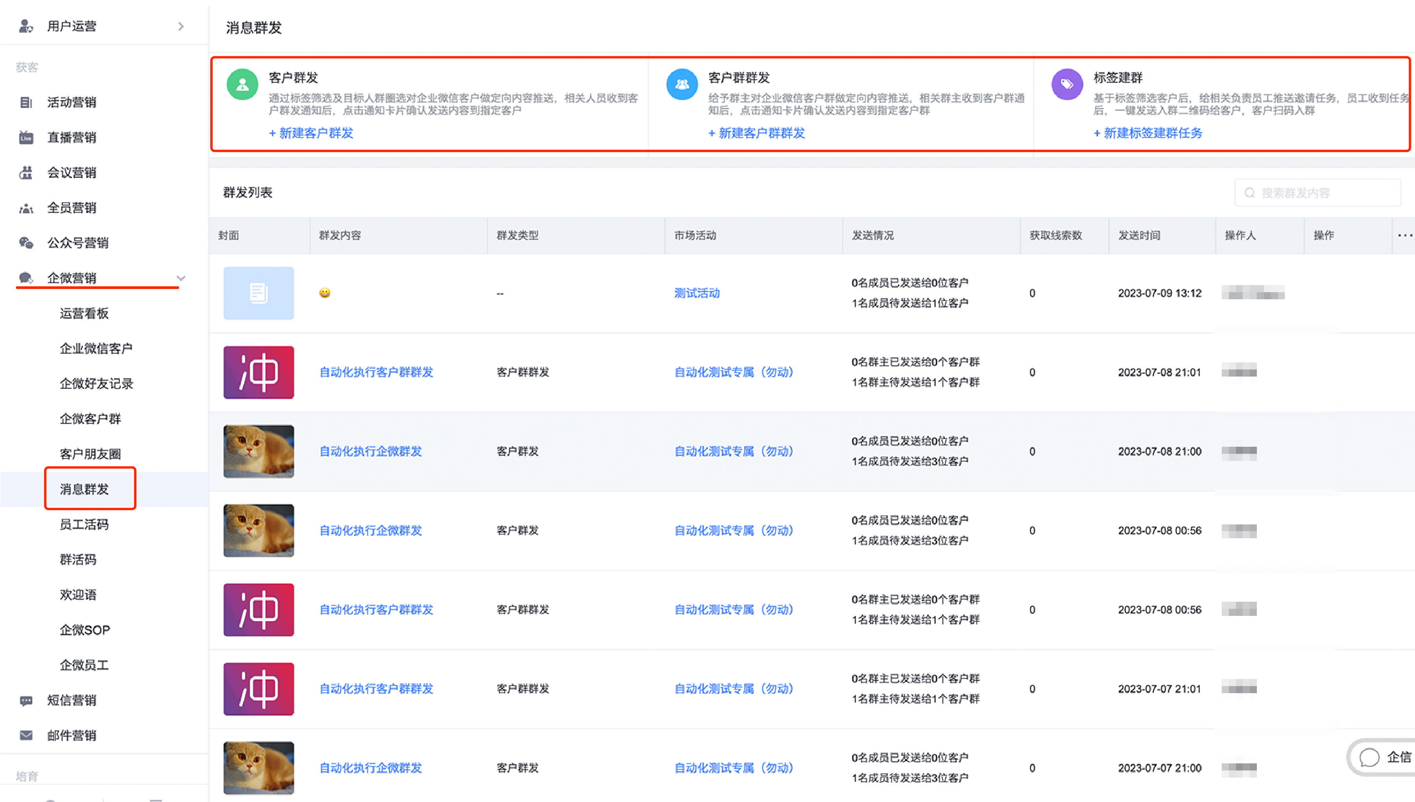
Task: Click 自动化测试专属 link in 2023-07-07 21:01 row
Action: [x=734, y=689]
